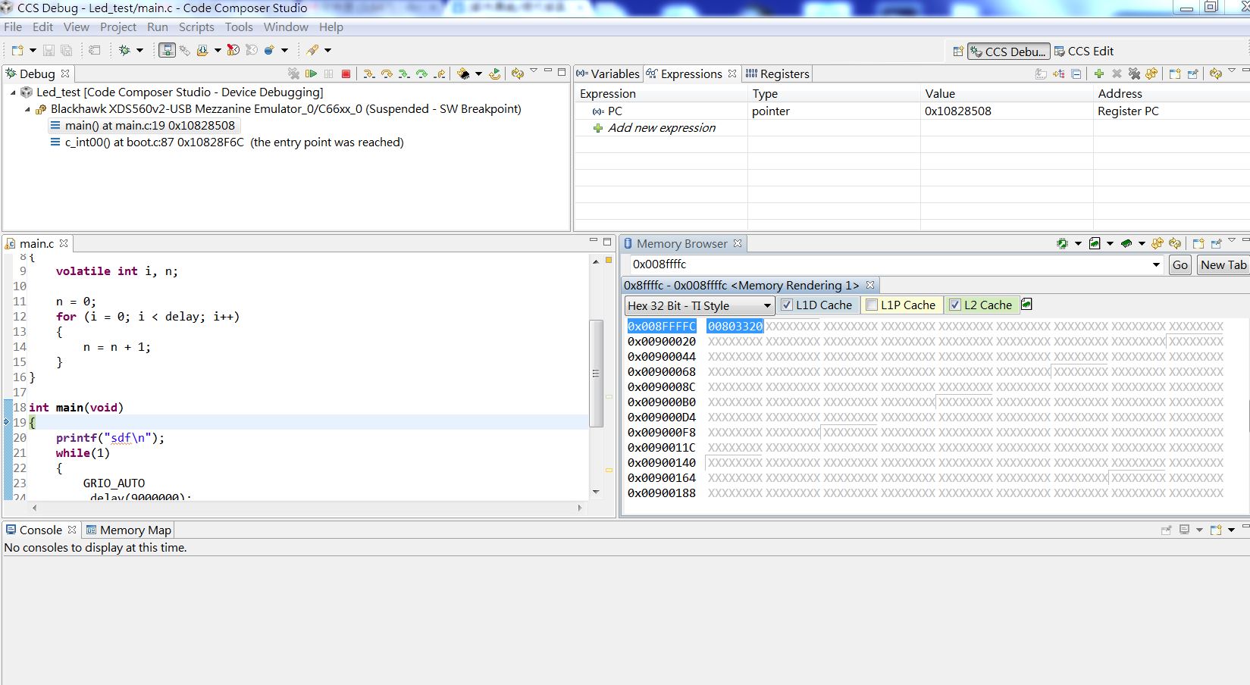The width and height of the screenshot is (1250, 685).
Task: Open the dropdown arrow next to Load Program icon
Action: tap(218, 50)
